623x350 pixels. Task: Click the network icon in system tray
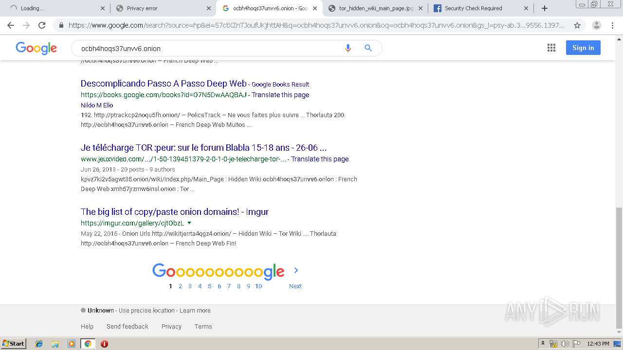pyautogui.click(x=553, y=344)
